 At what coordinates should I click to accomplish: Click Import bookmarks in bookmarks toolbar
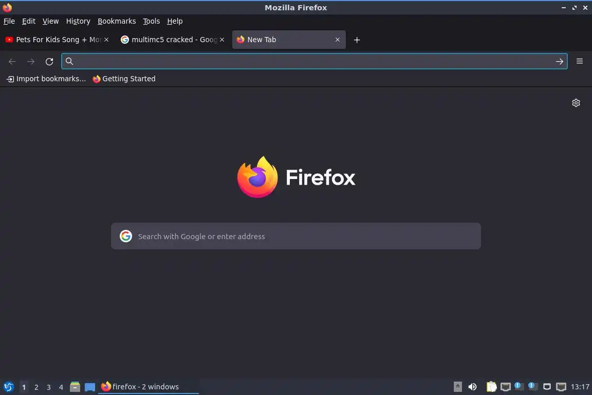coord(46,79)
